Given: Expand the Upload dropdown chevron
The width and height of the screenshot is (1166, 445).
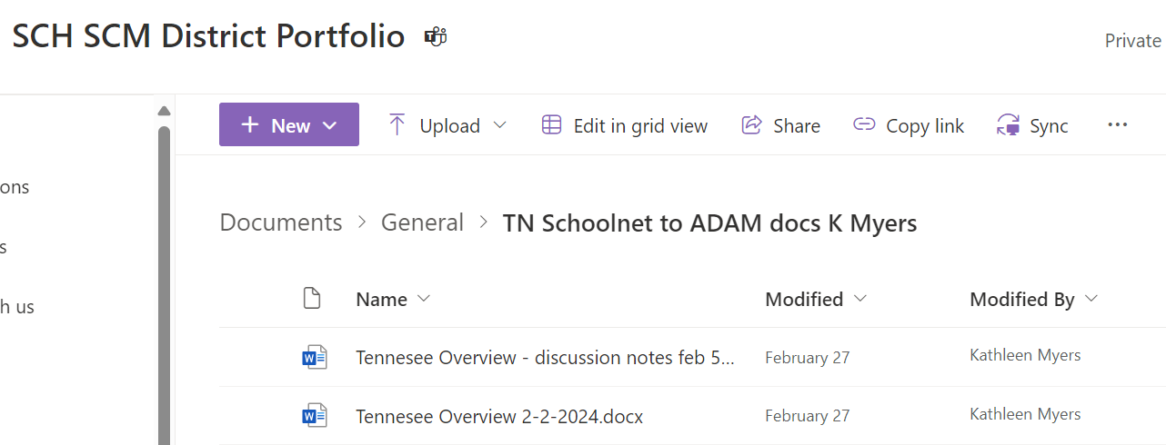Looking at the screenshot, I should coord(499,125).
